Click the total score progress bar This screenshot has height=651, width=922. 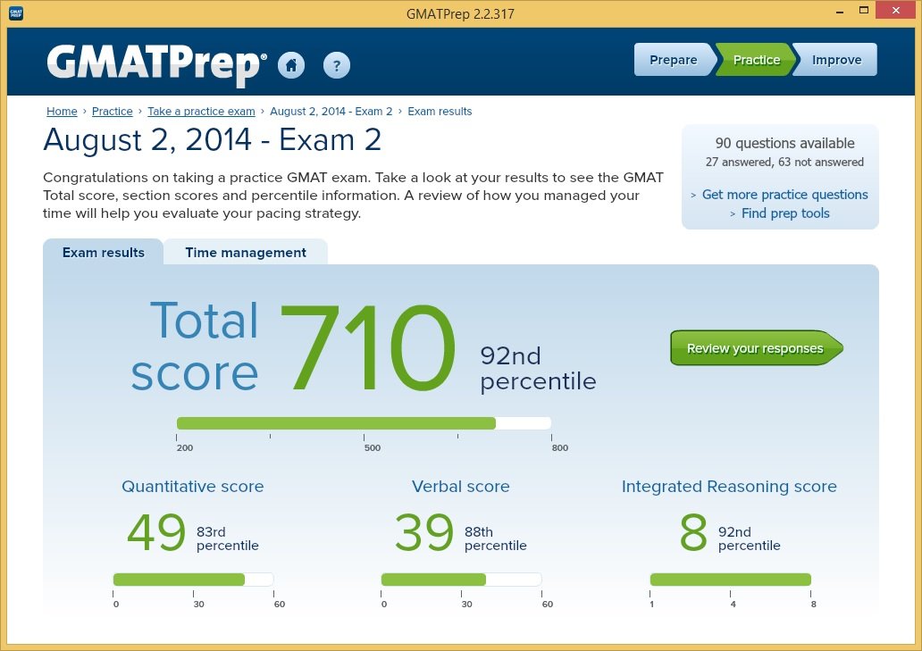[x=364, y=423]
